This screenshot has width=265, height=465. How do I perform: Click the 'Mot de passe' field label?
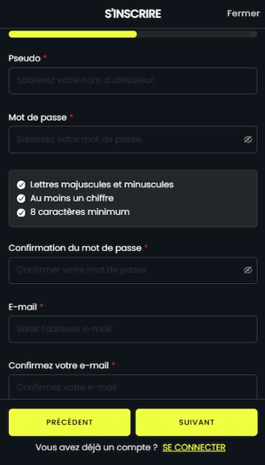(x=38, y=118)
